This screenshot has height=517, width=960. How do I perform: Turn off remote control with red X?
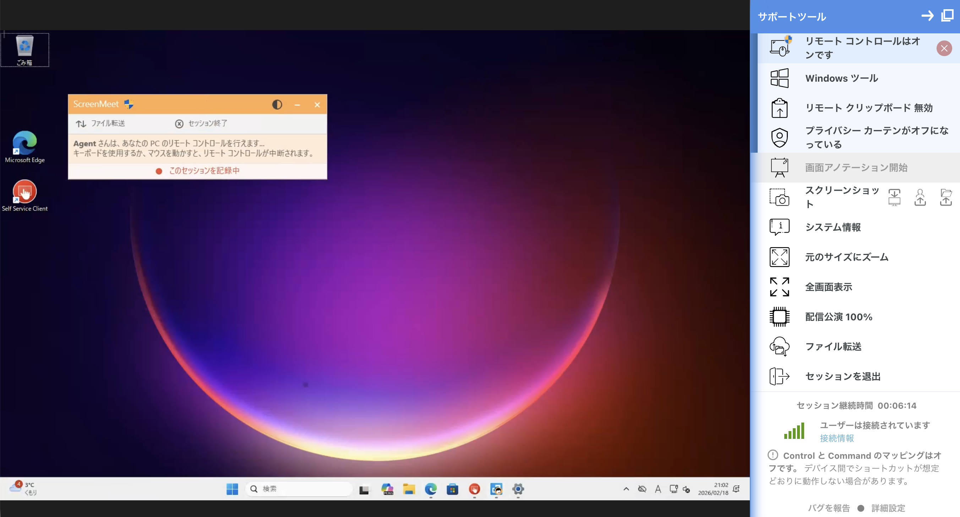pos(944,48)
